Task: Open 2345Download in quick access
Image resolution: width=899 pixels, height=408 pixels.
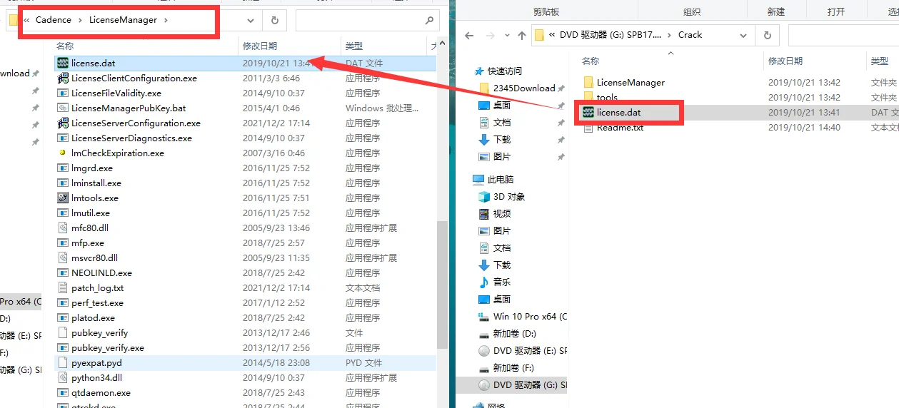Action: click(524, 88)
